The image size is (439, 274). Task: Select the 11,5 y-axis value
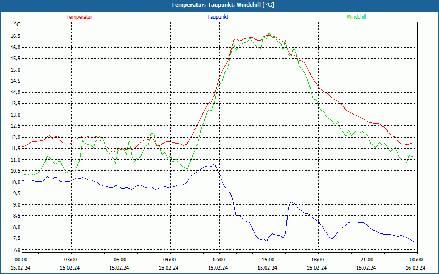coord(15,149)
